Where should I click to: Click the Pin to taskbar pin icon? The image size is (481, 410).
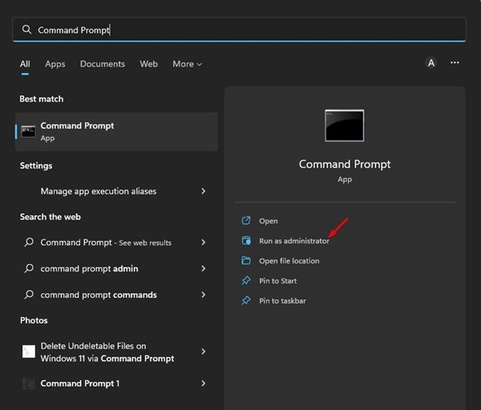click(x=246, y=300)
